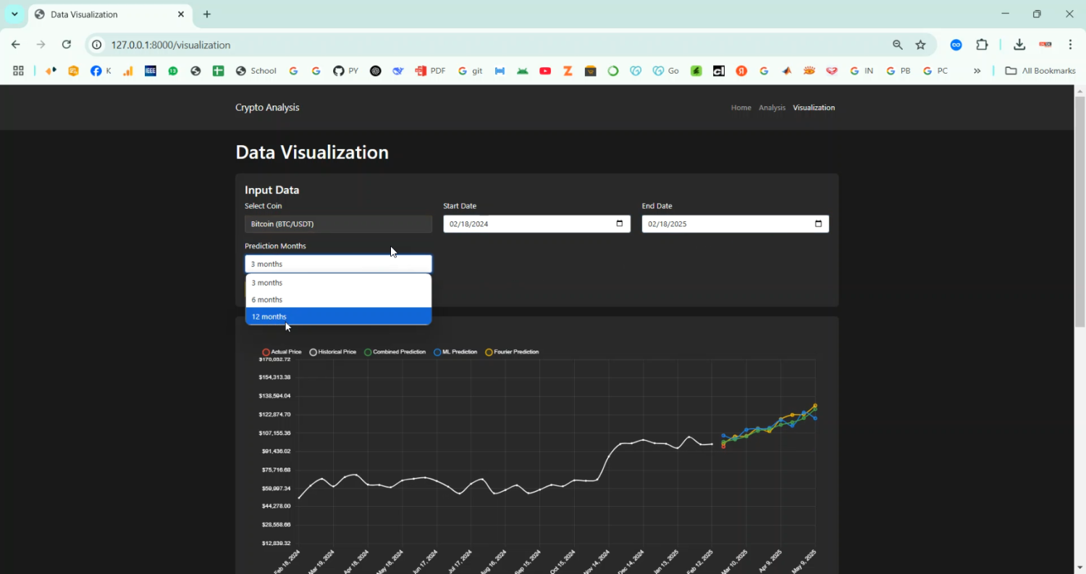
Task: Switch to the Home nav tab
Action: (741, 108)
